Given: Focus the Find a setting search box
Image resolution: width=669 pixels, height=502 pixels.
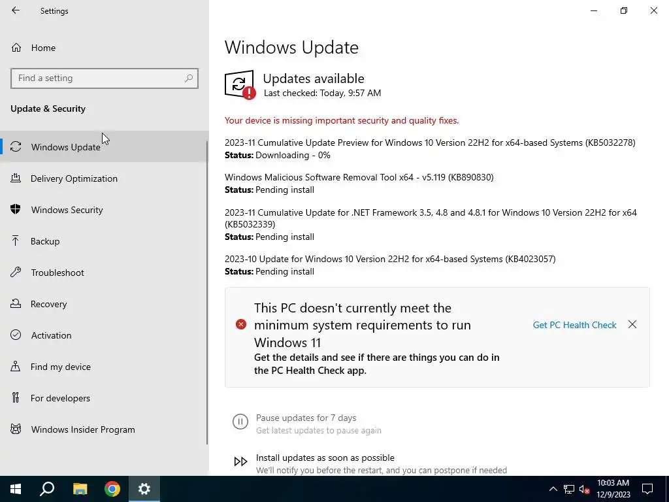Looking at the screenshot, I should tap(104, 78).
